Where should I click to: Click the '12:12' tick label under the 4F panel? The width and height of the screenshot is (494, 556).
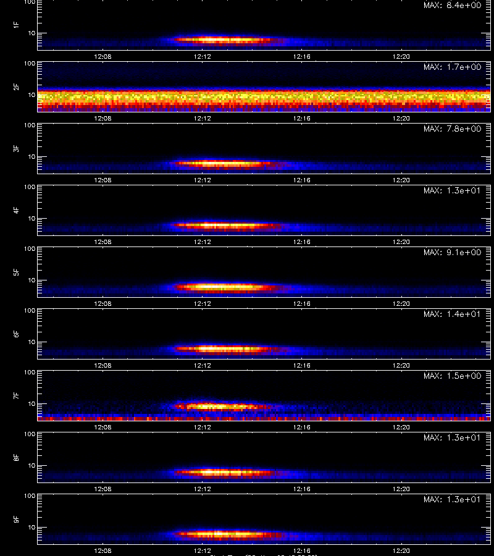click(x=203, y=242)
